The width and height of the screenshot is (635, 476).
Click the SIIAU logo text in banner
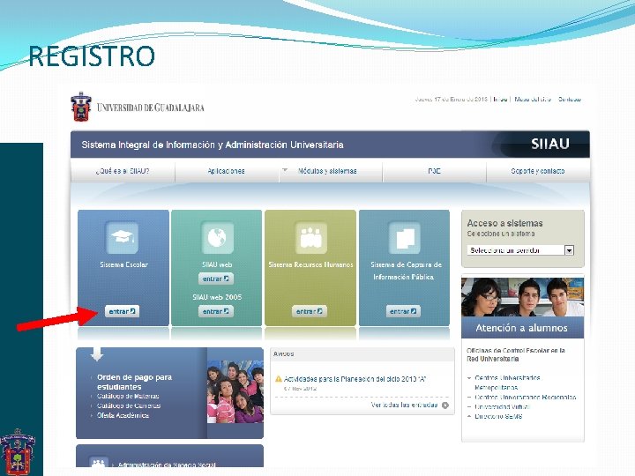[x=550, y=144]
